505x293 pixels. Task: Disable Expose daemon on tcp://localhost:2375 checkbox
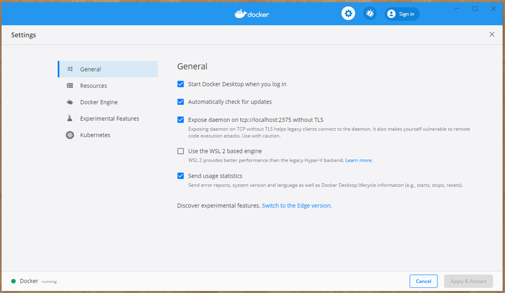coord(181,120)
